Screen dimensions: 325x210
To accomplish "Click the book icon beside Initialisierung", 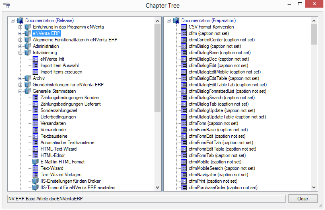I will click(x=28, y=52).
